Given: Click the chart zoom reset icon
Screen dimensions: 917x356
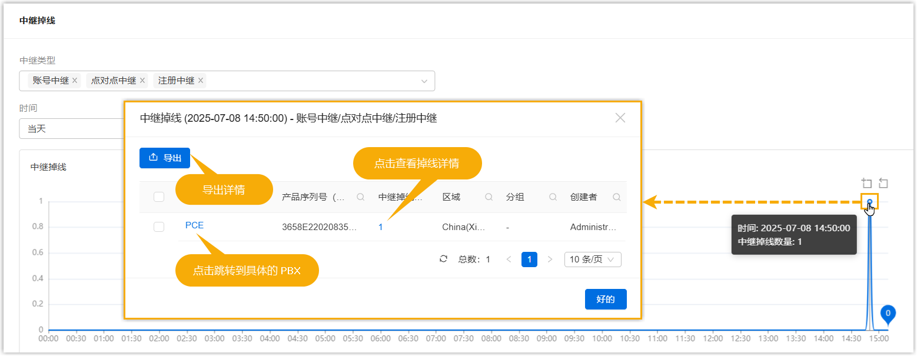Looking at the screenshot, I should pos(883,183).
